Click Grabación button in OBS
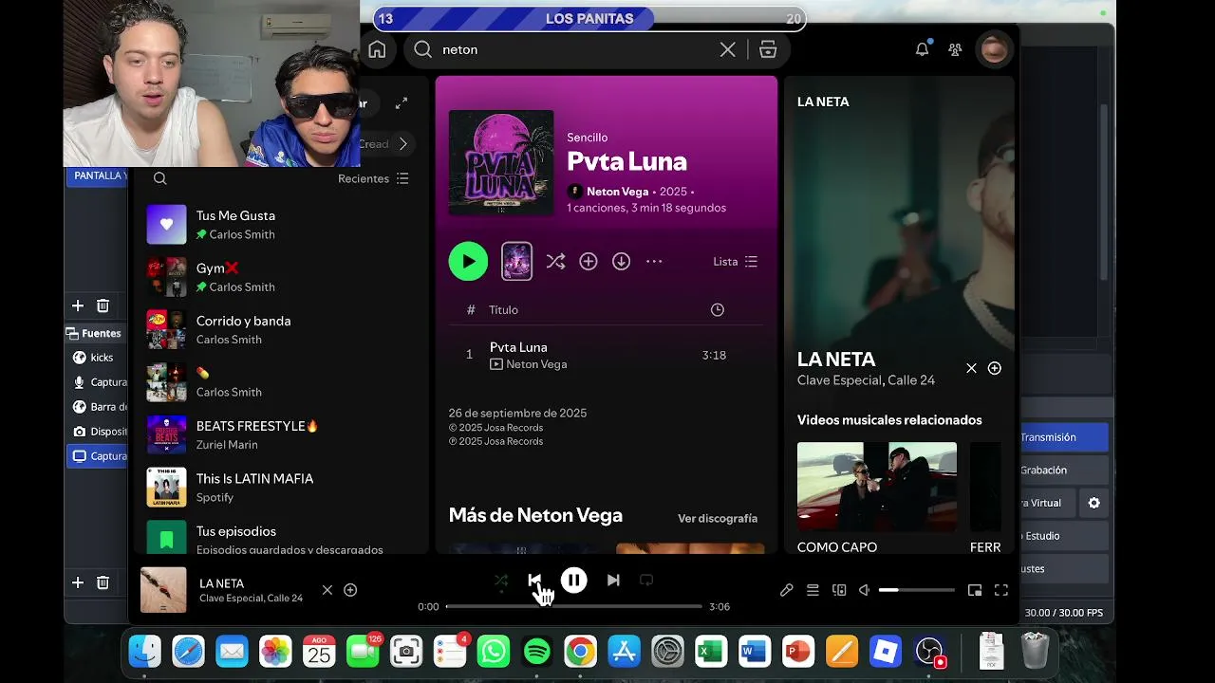 point(1063,471)
